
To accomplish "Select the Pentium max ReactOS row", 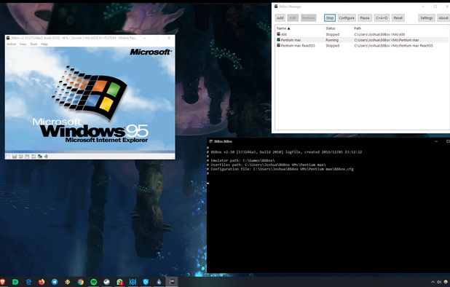I will [362, 45].
